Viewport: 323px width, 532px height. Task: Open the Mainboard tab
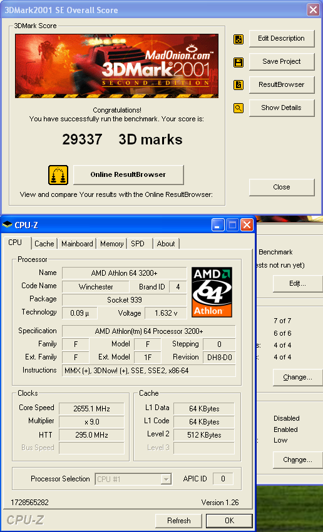click(x=77, y=244)
